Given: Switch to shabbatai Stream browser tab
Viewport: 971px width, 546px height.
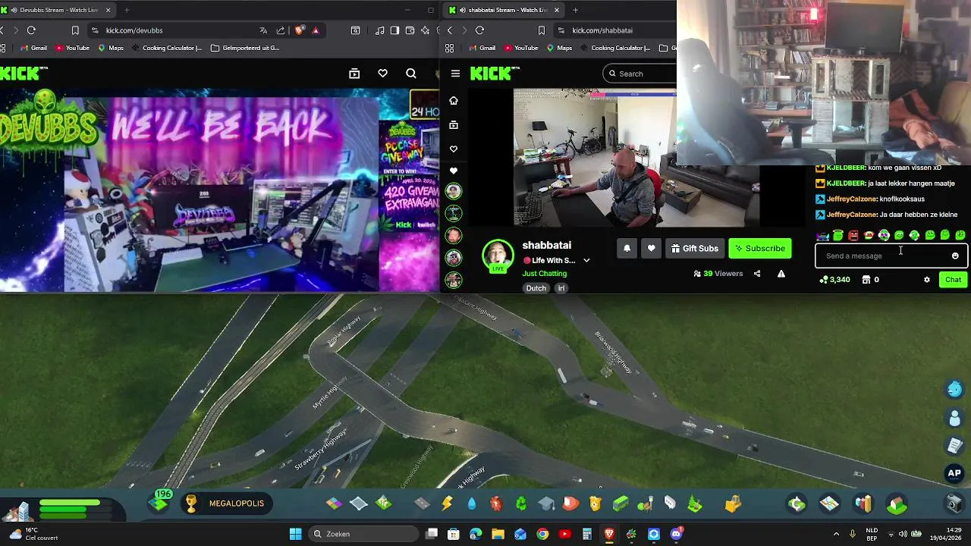Looking at the screenshot, I should (x=504, y=10).
